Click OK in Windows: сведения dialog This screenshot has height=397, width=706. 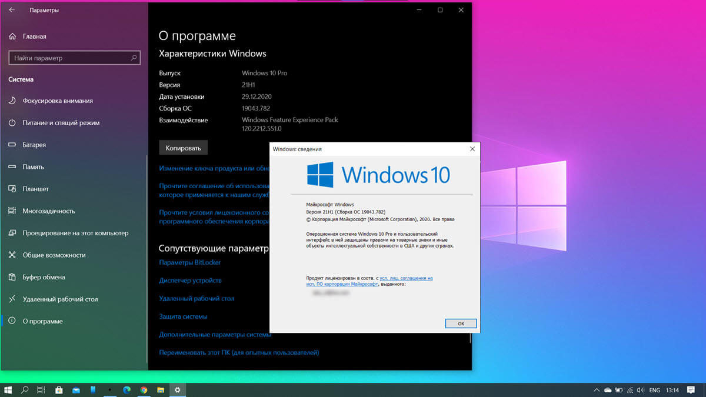click(x=461, y=323)
